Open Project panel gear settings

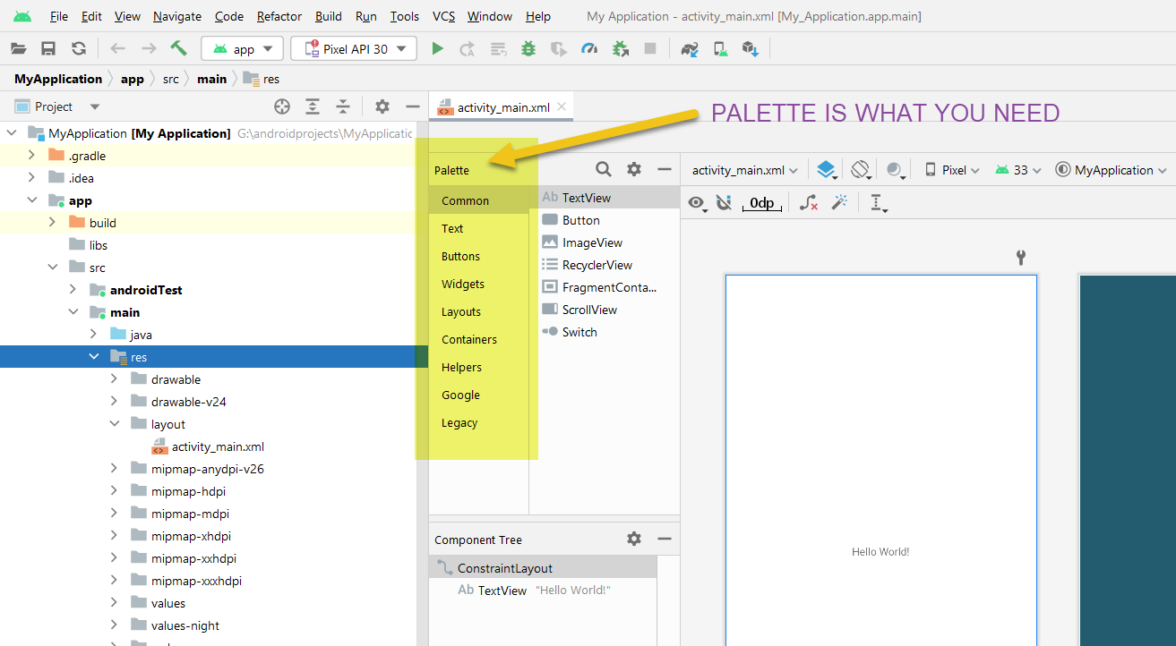[382, 106]
